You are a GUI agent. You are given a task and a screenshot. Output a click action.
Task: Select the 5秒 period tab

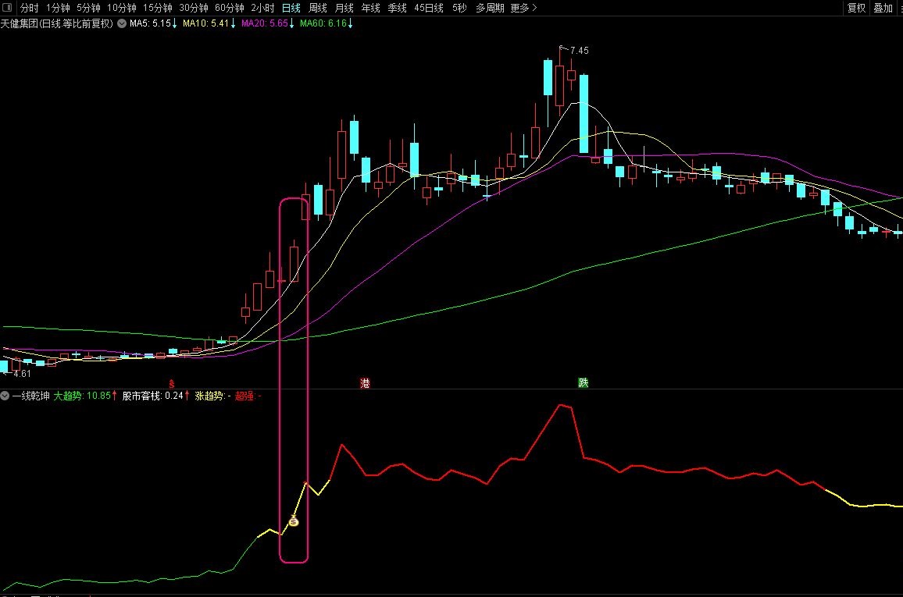click(x=459, y=8)
